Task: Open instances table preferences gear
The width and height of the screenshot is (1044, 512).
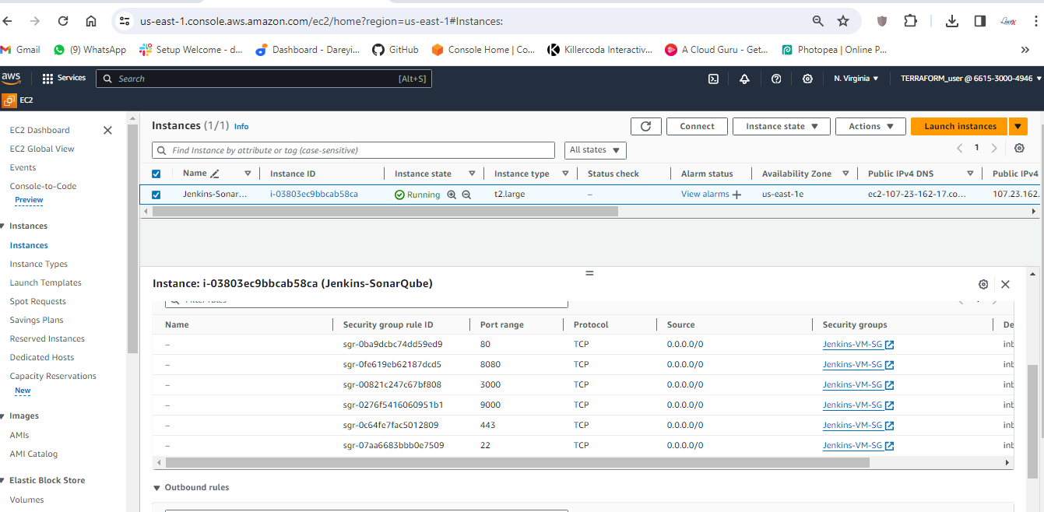Action: 1019,148
